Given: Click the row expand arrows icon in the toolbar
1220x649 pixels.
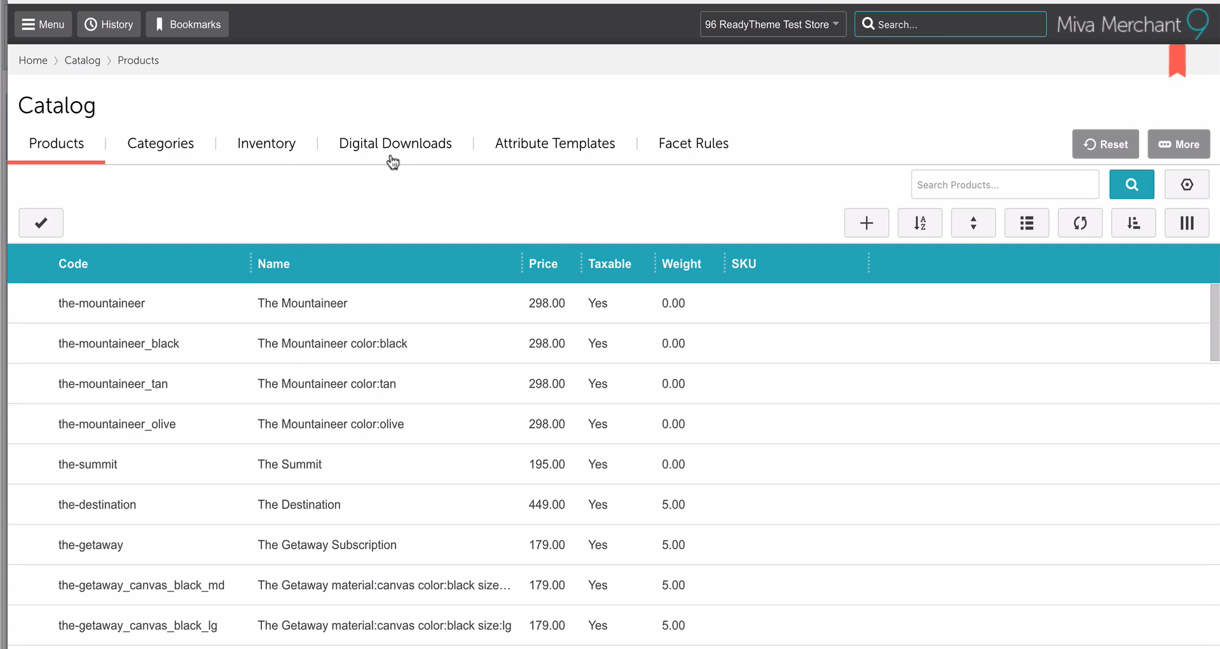Looking at the screenshot, I should (973, 222).
